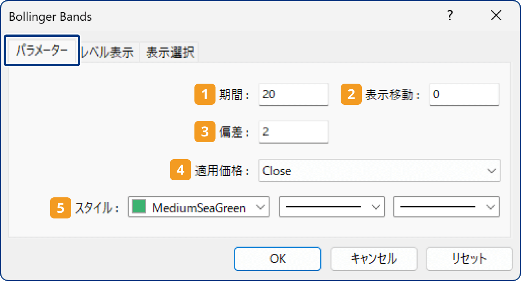Expand the line style dropdown
Screen dimensions: 521x281
click(332, 207)
